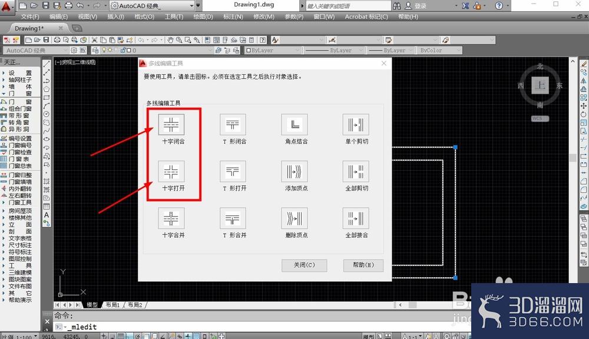Click the 登录 sign-in link

(x=421, y=6)
